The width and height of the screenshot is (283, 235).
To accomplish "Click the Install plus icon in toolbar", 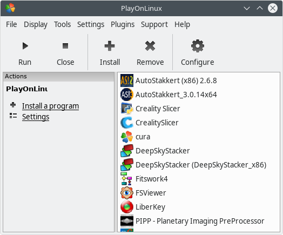I will [x=110, y=46].
